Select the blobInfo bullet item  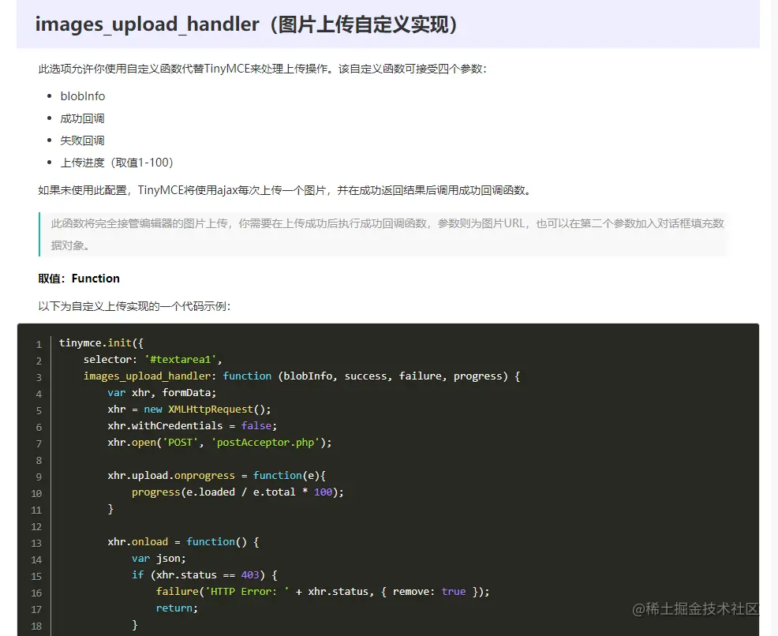(x=82, y=96)
